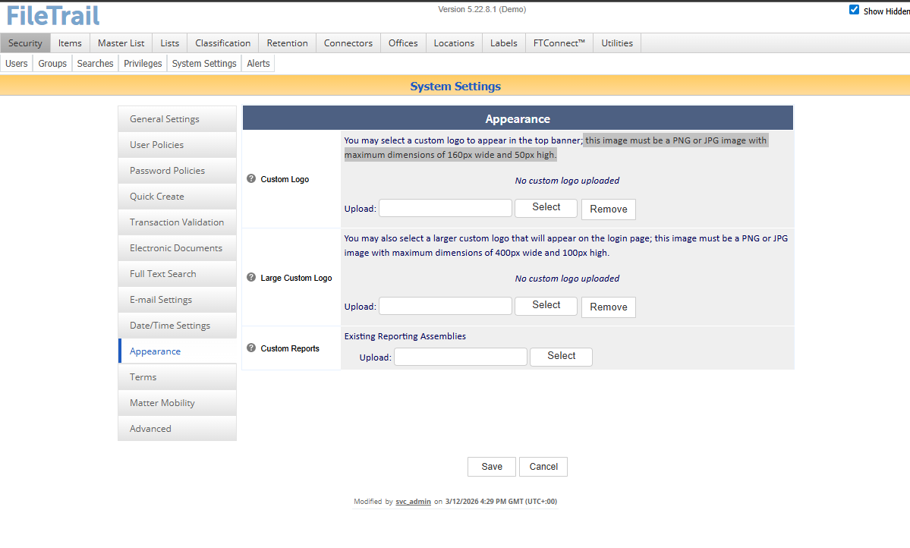Select Quick Create in the sidebar

(x=177, y=197)
